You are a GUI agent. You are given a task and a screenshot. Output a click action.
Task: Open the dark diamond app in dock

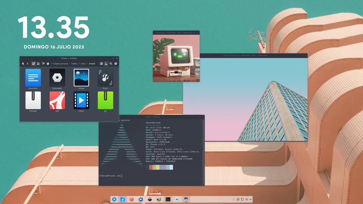[150, 199]
